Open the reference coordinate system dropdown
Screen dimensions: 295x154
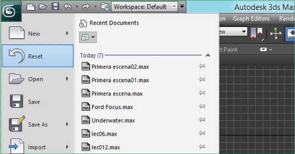pos(233,32)
